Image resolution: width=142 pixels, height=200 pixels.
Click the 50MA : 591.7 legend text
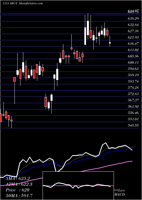(19, 196)
